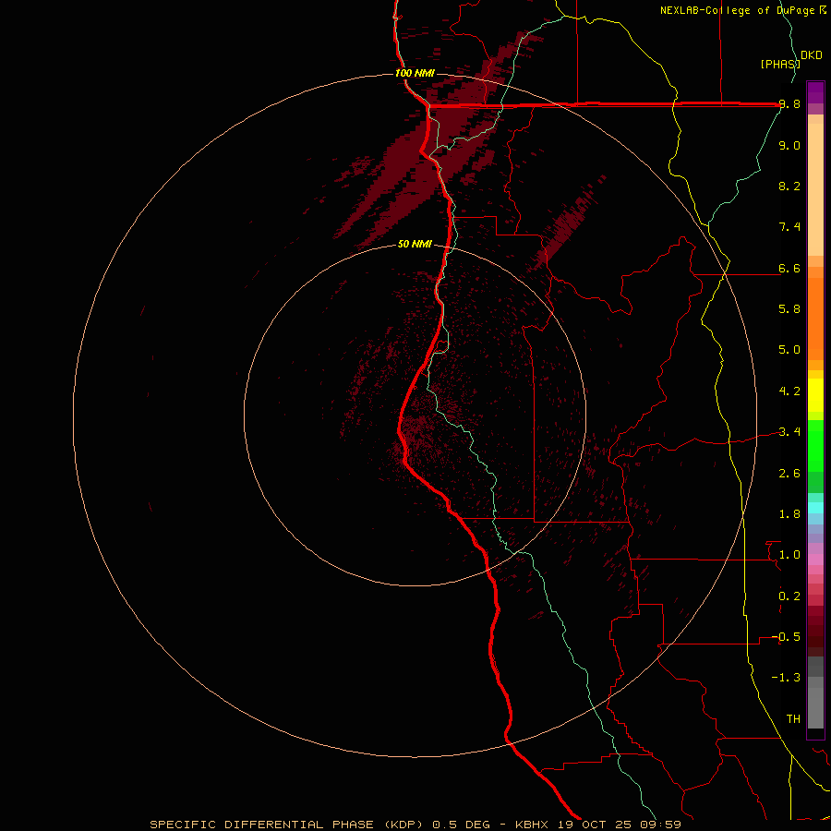
Task: Click the 1.0 value on the scale
Action: [x=789, y=555]
